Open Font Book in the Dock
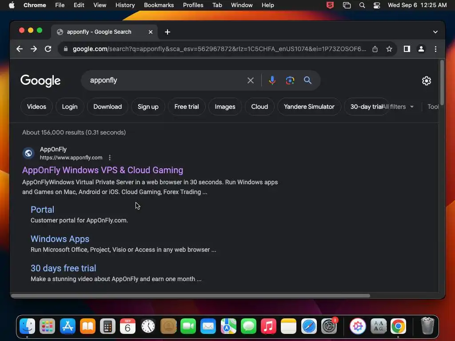This screenshot has width=455, height=341. (379, 326)
